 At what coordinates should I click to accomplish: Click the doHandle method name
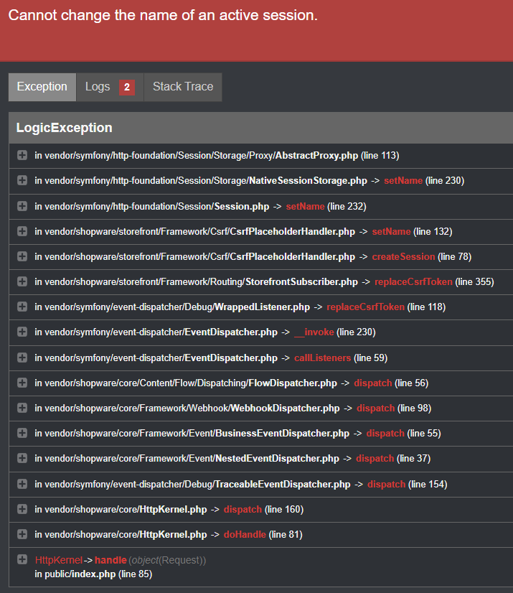[245, 534]
